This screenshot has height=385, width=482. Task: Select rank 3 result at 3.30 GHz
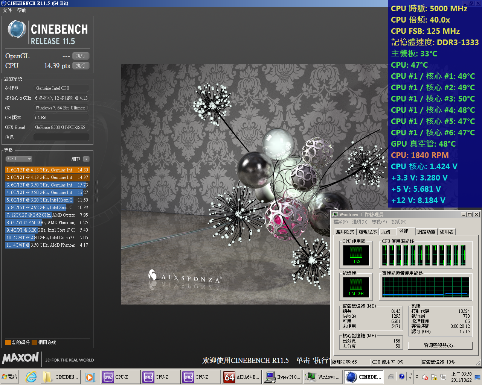(x=47, y=185)
